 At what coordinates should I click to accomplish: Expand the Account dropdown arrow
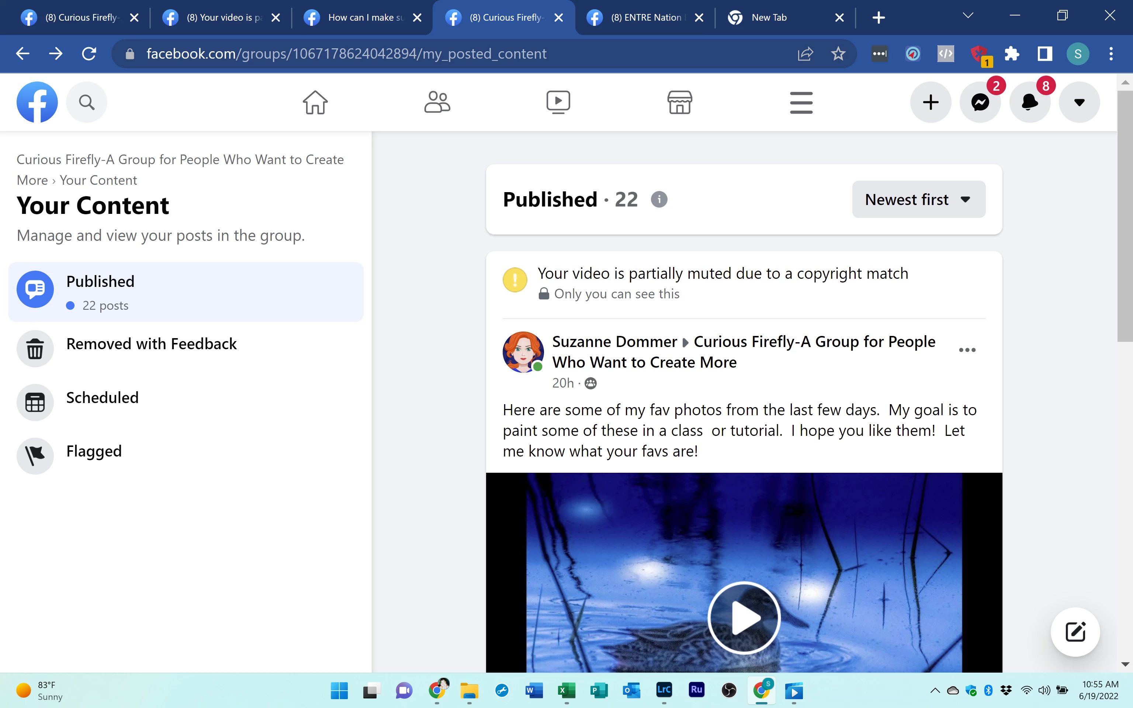[x=1079, y=102]
